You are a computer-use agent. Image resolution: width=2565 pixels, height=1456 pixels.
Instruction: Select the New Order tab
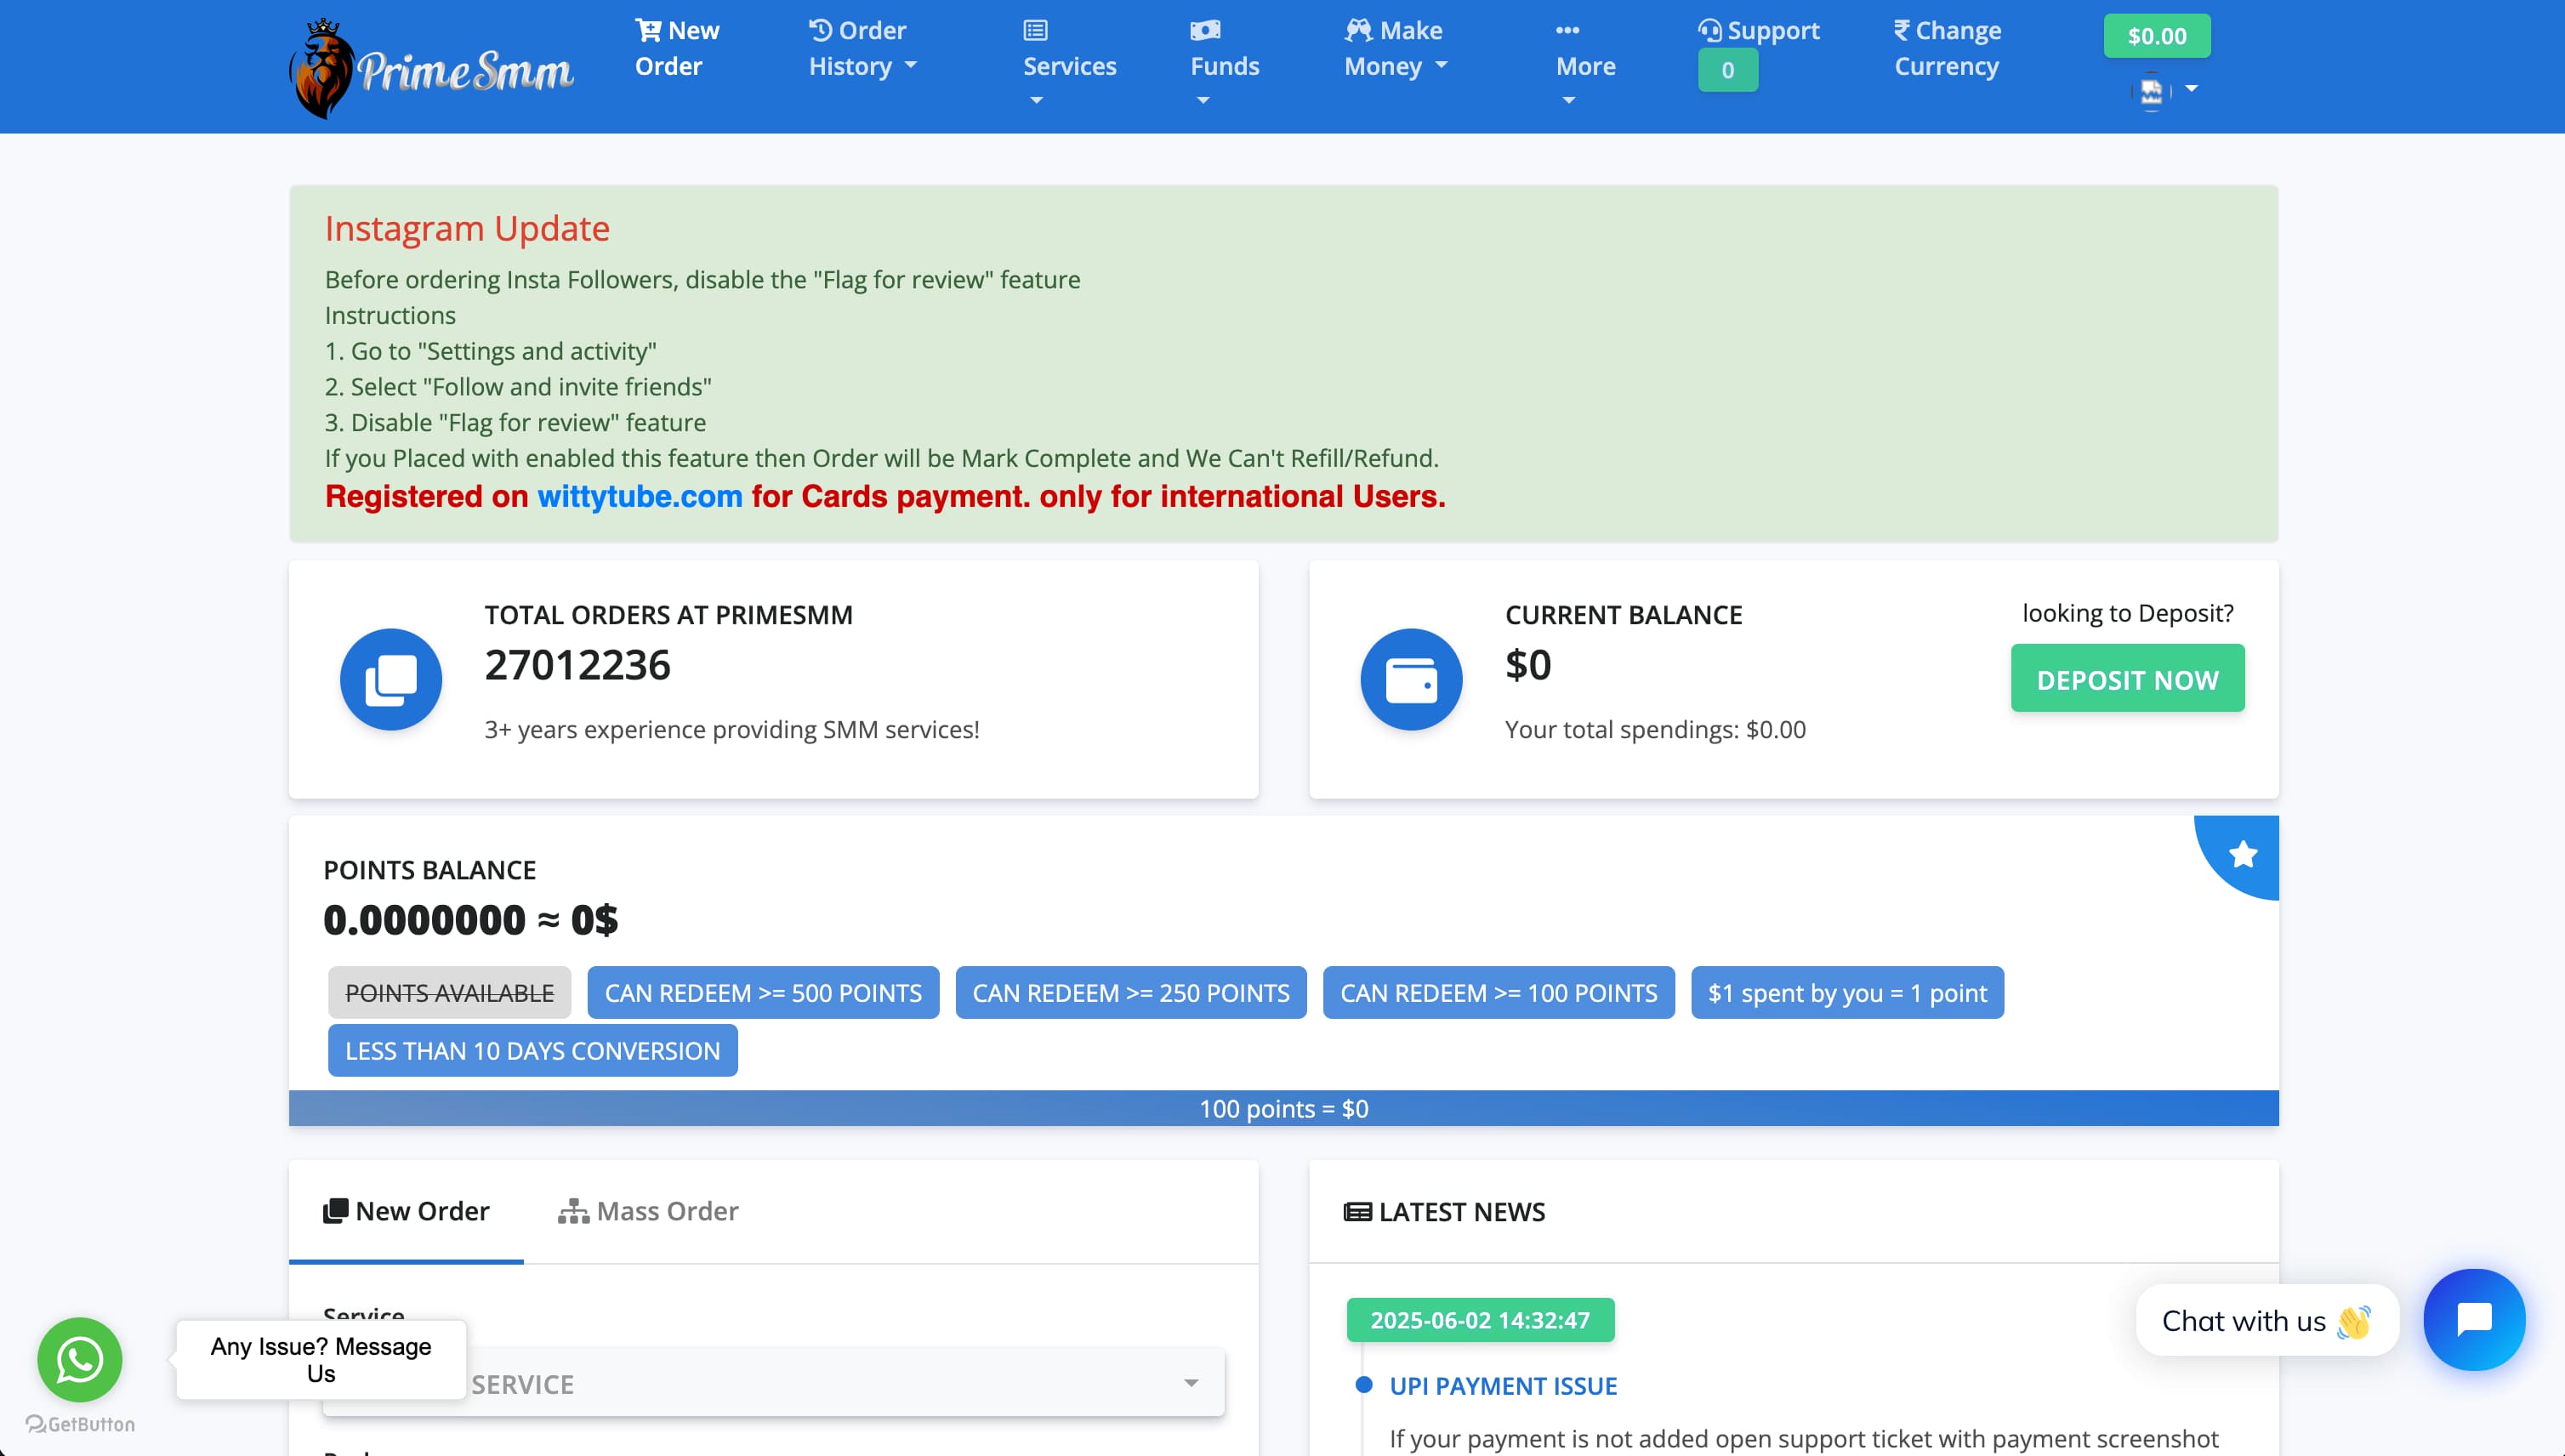(x=407, y=1211)
